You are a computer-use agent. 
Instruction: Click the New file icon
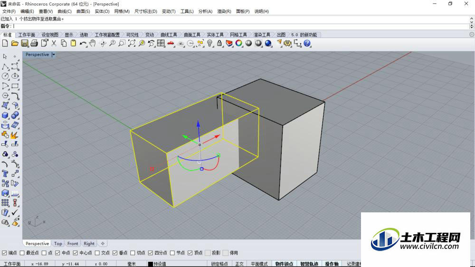[x=5, y=43]
